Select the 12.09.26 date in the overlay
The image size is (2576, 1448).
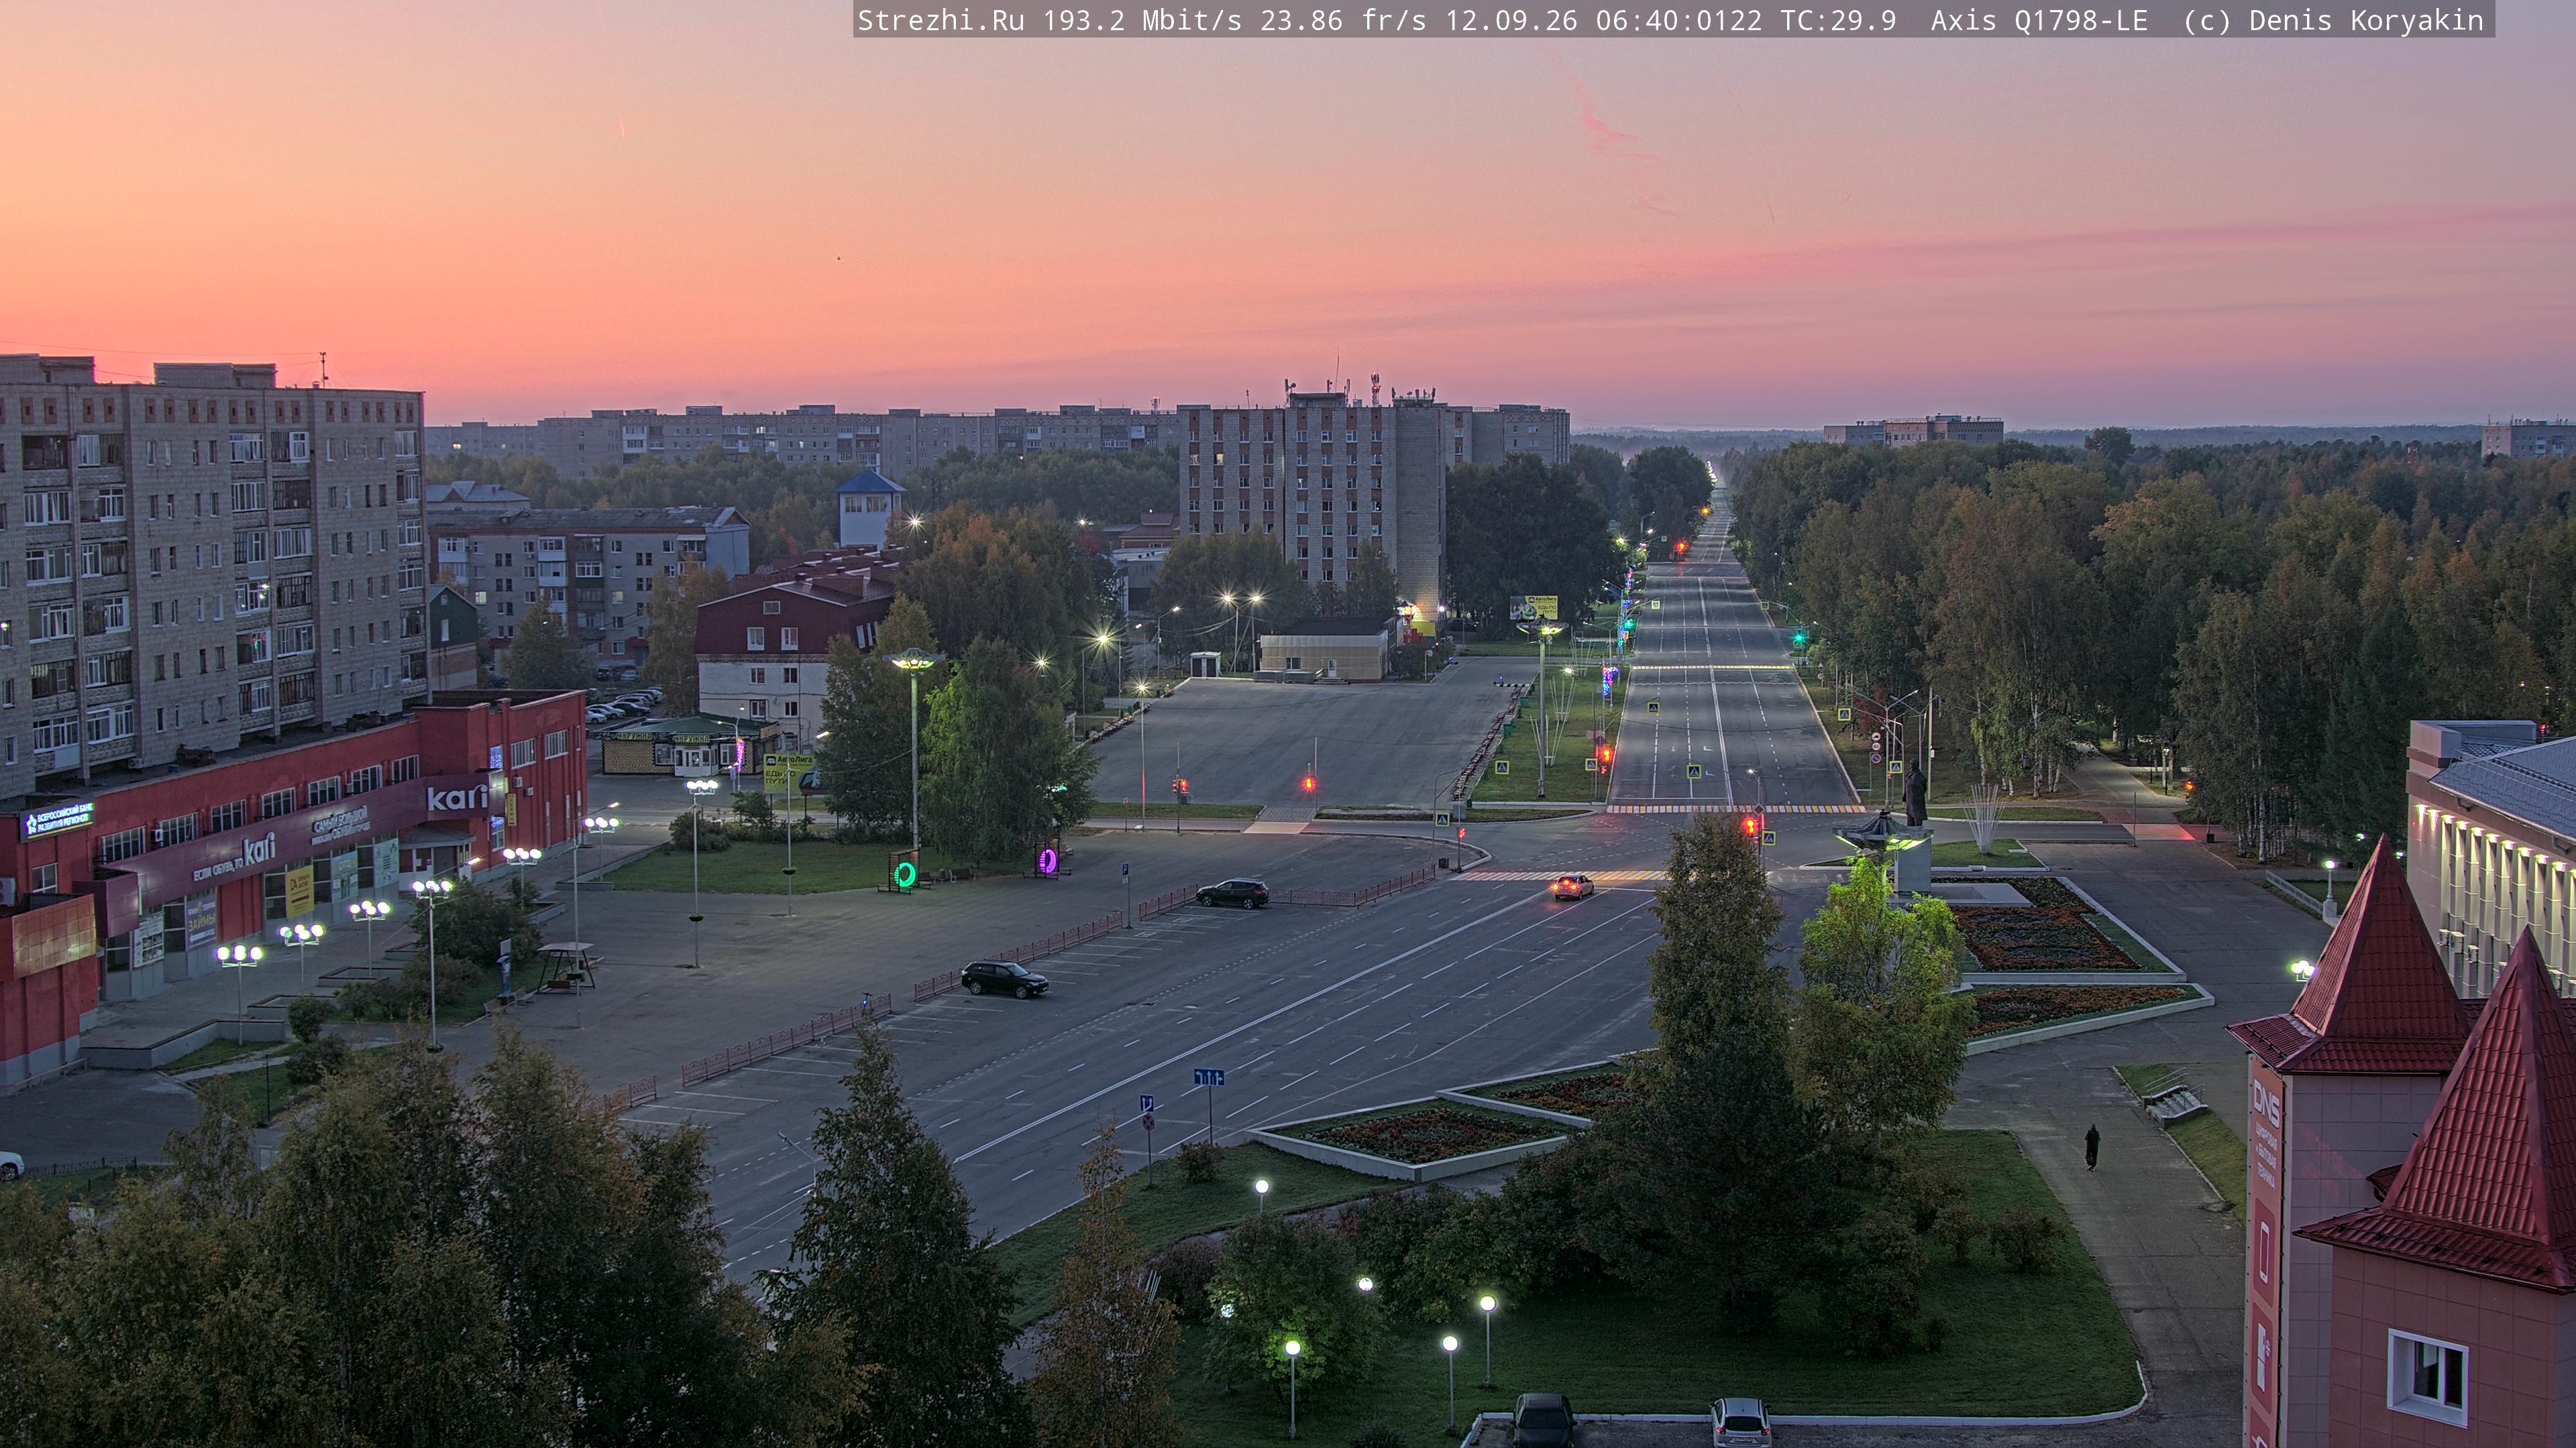click(1511, 21)
